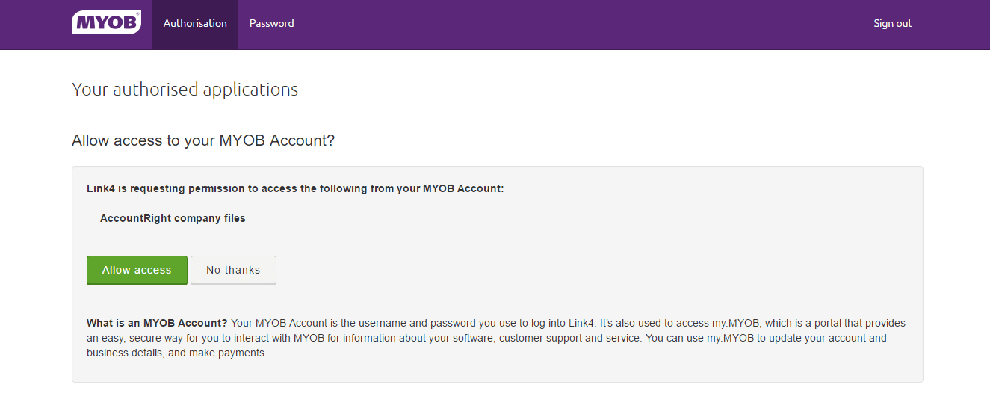
Task: Switch to the Password tab
Action: (x=271, y=24)
